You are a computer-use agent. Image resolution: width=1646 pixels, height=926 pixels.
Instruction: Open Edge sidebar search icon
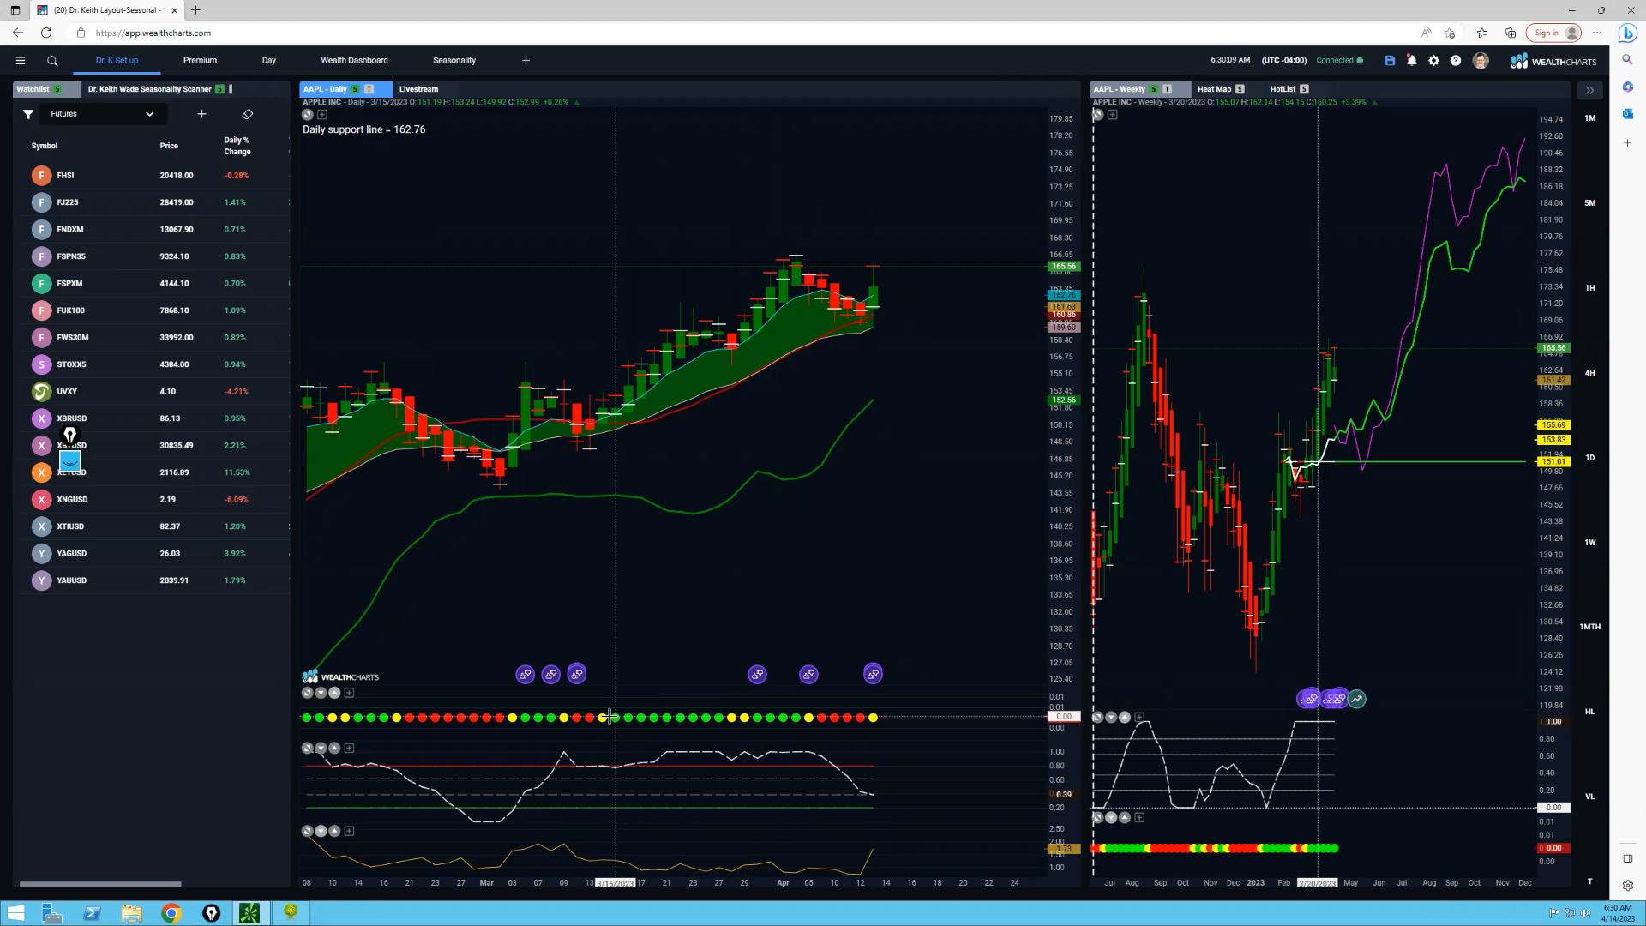click(x=1627, y=60)
